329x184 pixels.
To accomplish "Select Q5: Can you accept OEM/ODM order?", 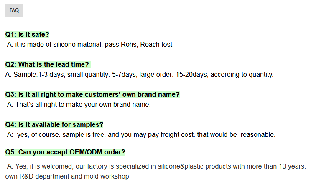I will [x=65, y=152].
